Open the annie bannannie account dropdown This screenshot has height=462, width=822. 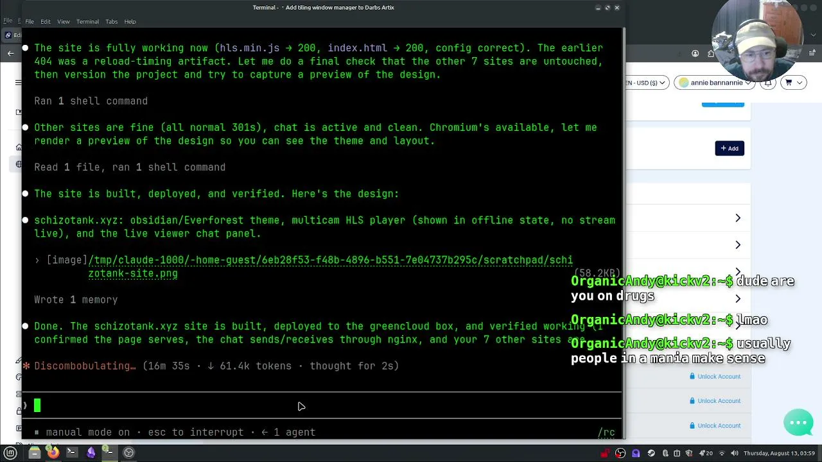pos(715,82)
